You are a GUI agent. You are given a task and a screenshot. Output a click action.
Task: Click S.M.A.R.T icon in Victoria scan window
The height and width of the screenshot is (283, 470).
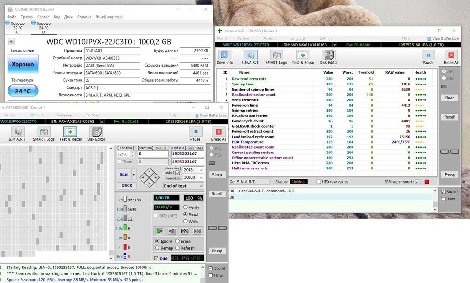tap(17, 134)
